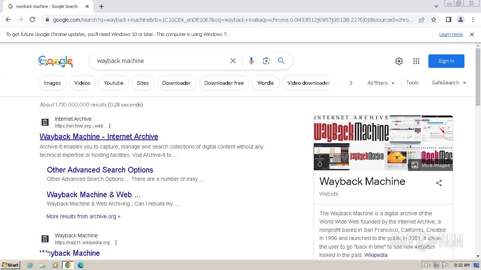Click the page vertical scrollbar
The height and width of the screenshot is (270, 481).
(478, 76)
